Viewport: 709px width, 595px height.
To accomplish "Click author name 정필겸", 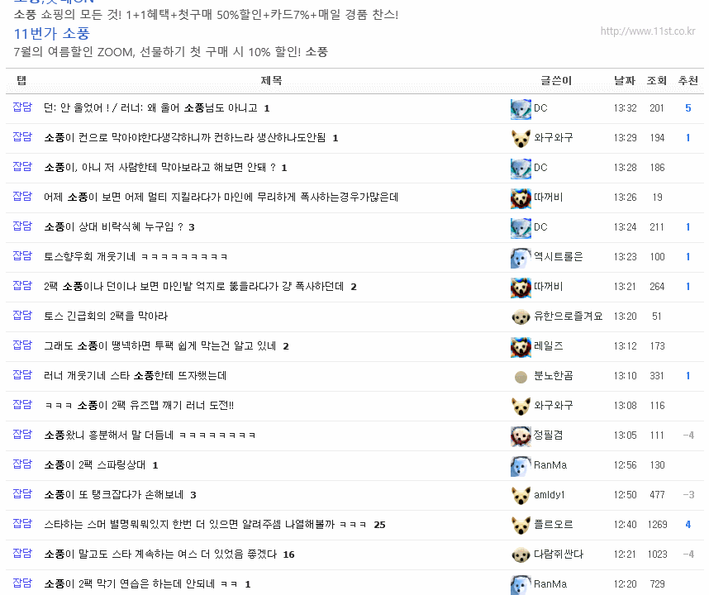I will 549,436.
